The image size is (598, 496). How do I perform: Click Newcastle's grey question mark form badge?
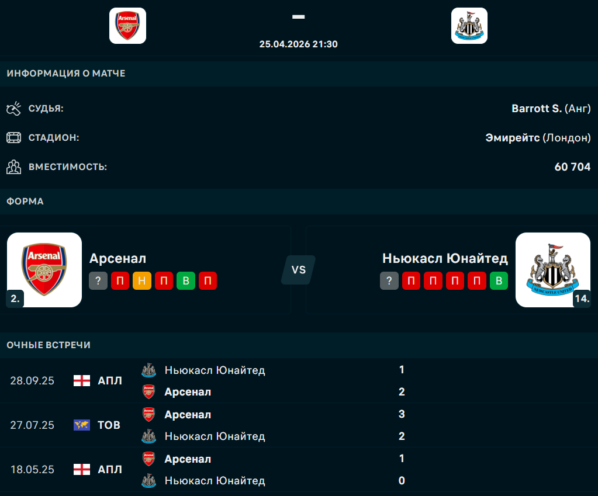pos(389,281)
